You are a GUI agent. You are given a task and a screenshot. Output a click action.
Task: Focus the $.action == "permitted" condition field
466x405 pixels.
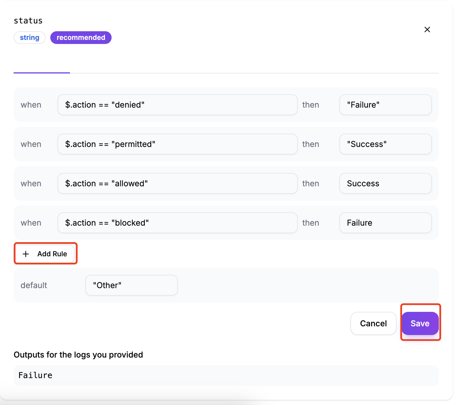[x=177, y=144]
